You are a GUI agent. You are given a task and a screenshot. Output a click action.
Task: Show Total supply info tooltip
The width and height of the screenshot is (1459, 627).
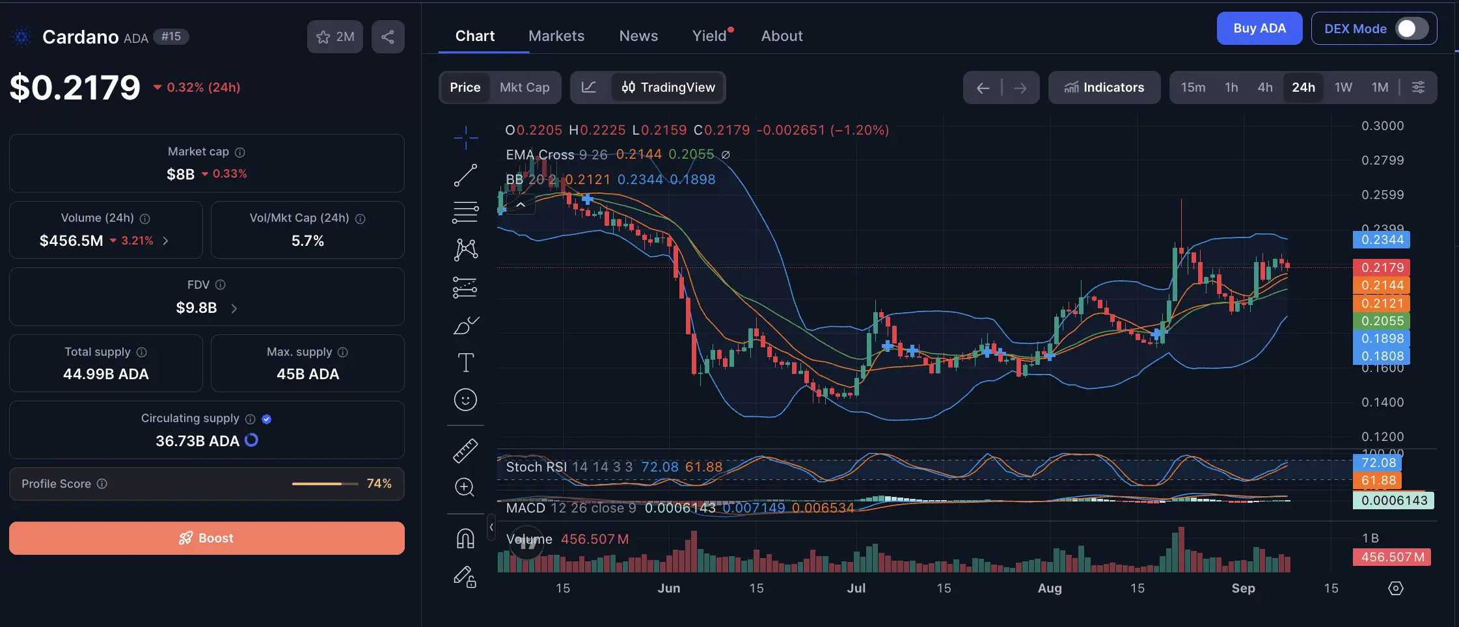click(142, 352)
